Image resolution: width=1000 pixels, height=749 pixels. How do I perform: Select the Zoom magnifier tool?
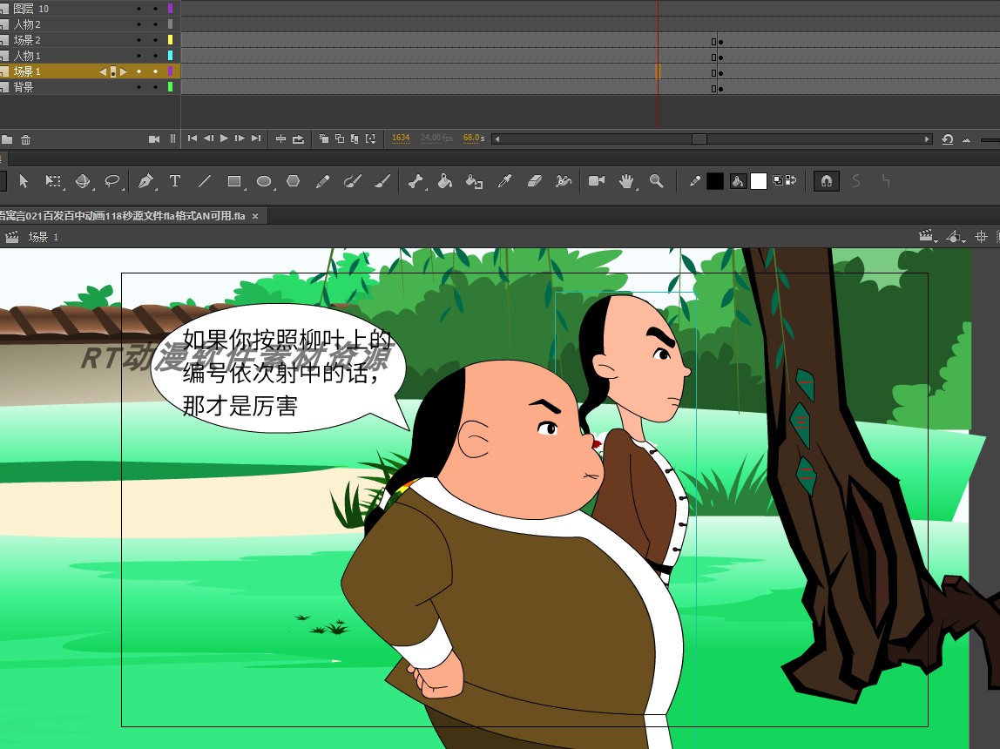[x=656, y=181]
